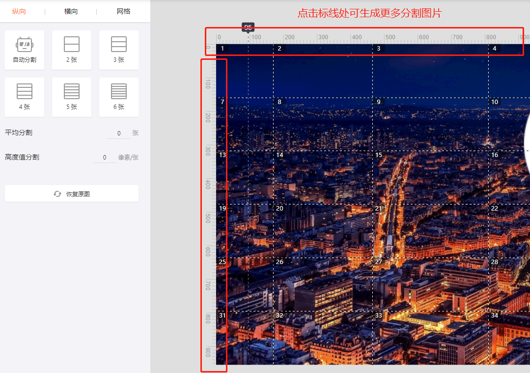Switch to the 横向 tab
This screenshot has width=530, height=373.
(x=71, y=11)
